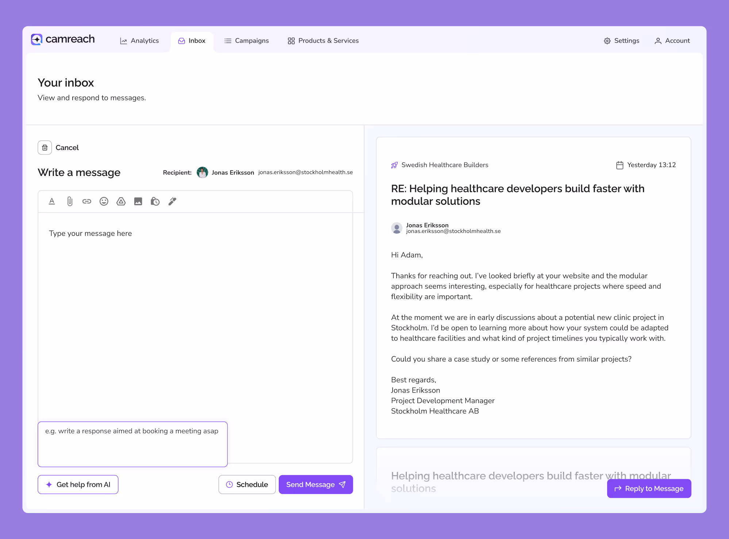Focus the AI prompt example input field
Screen dimensions: 729x539
click(x=132, y=444)
